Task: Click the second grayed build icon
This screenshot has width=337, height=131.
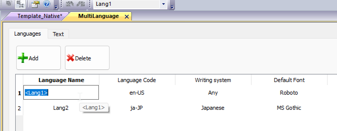Action: pyautogui.click(x=81, y=4)
